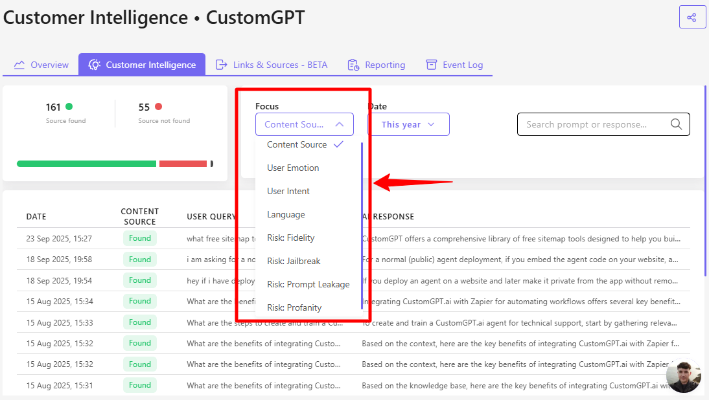Click Found badge for 18 Sep 19:58 row
The width and height of the screenshot is (709, 400).
[140, 260]
